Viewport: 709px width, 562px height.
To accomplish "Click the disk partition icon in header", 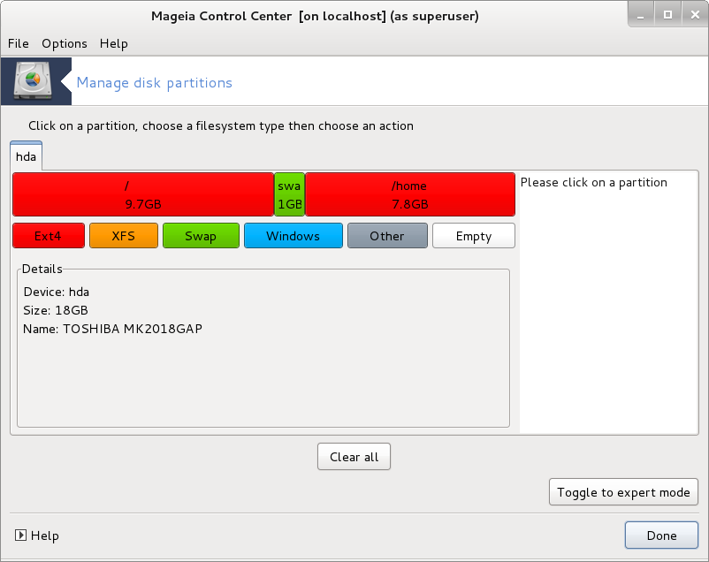I will [35, 82].
